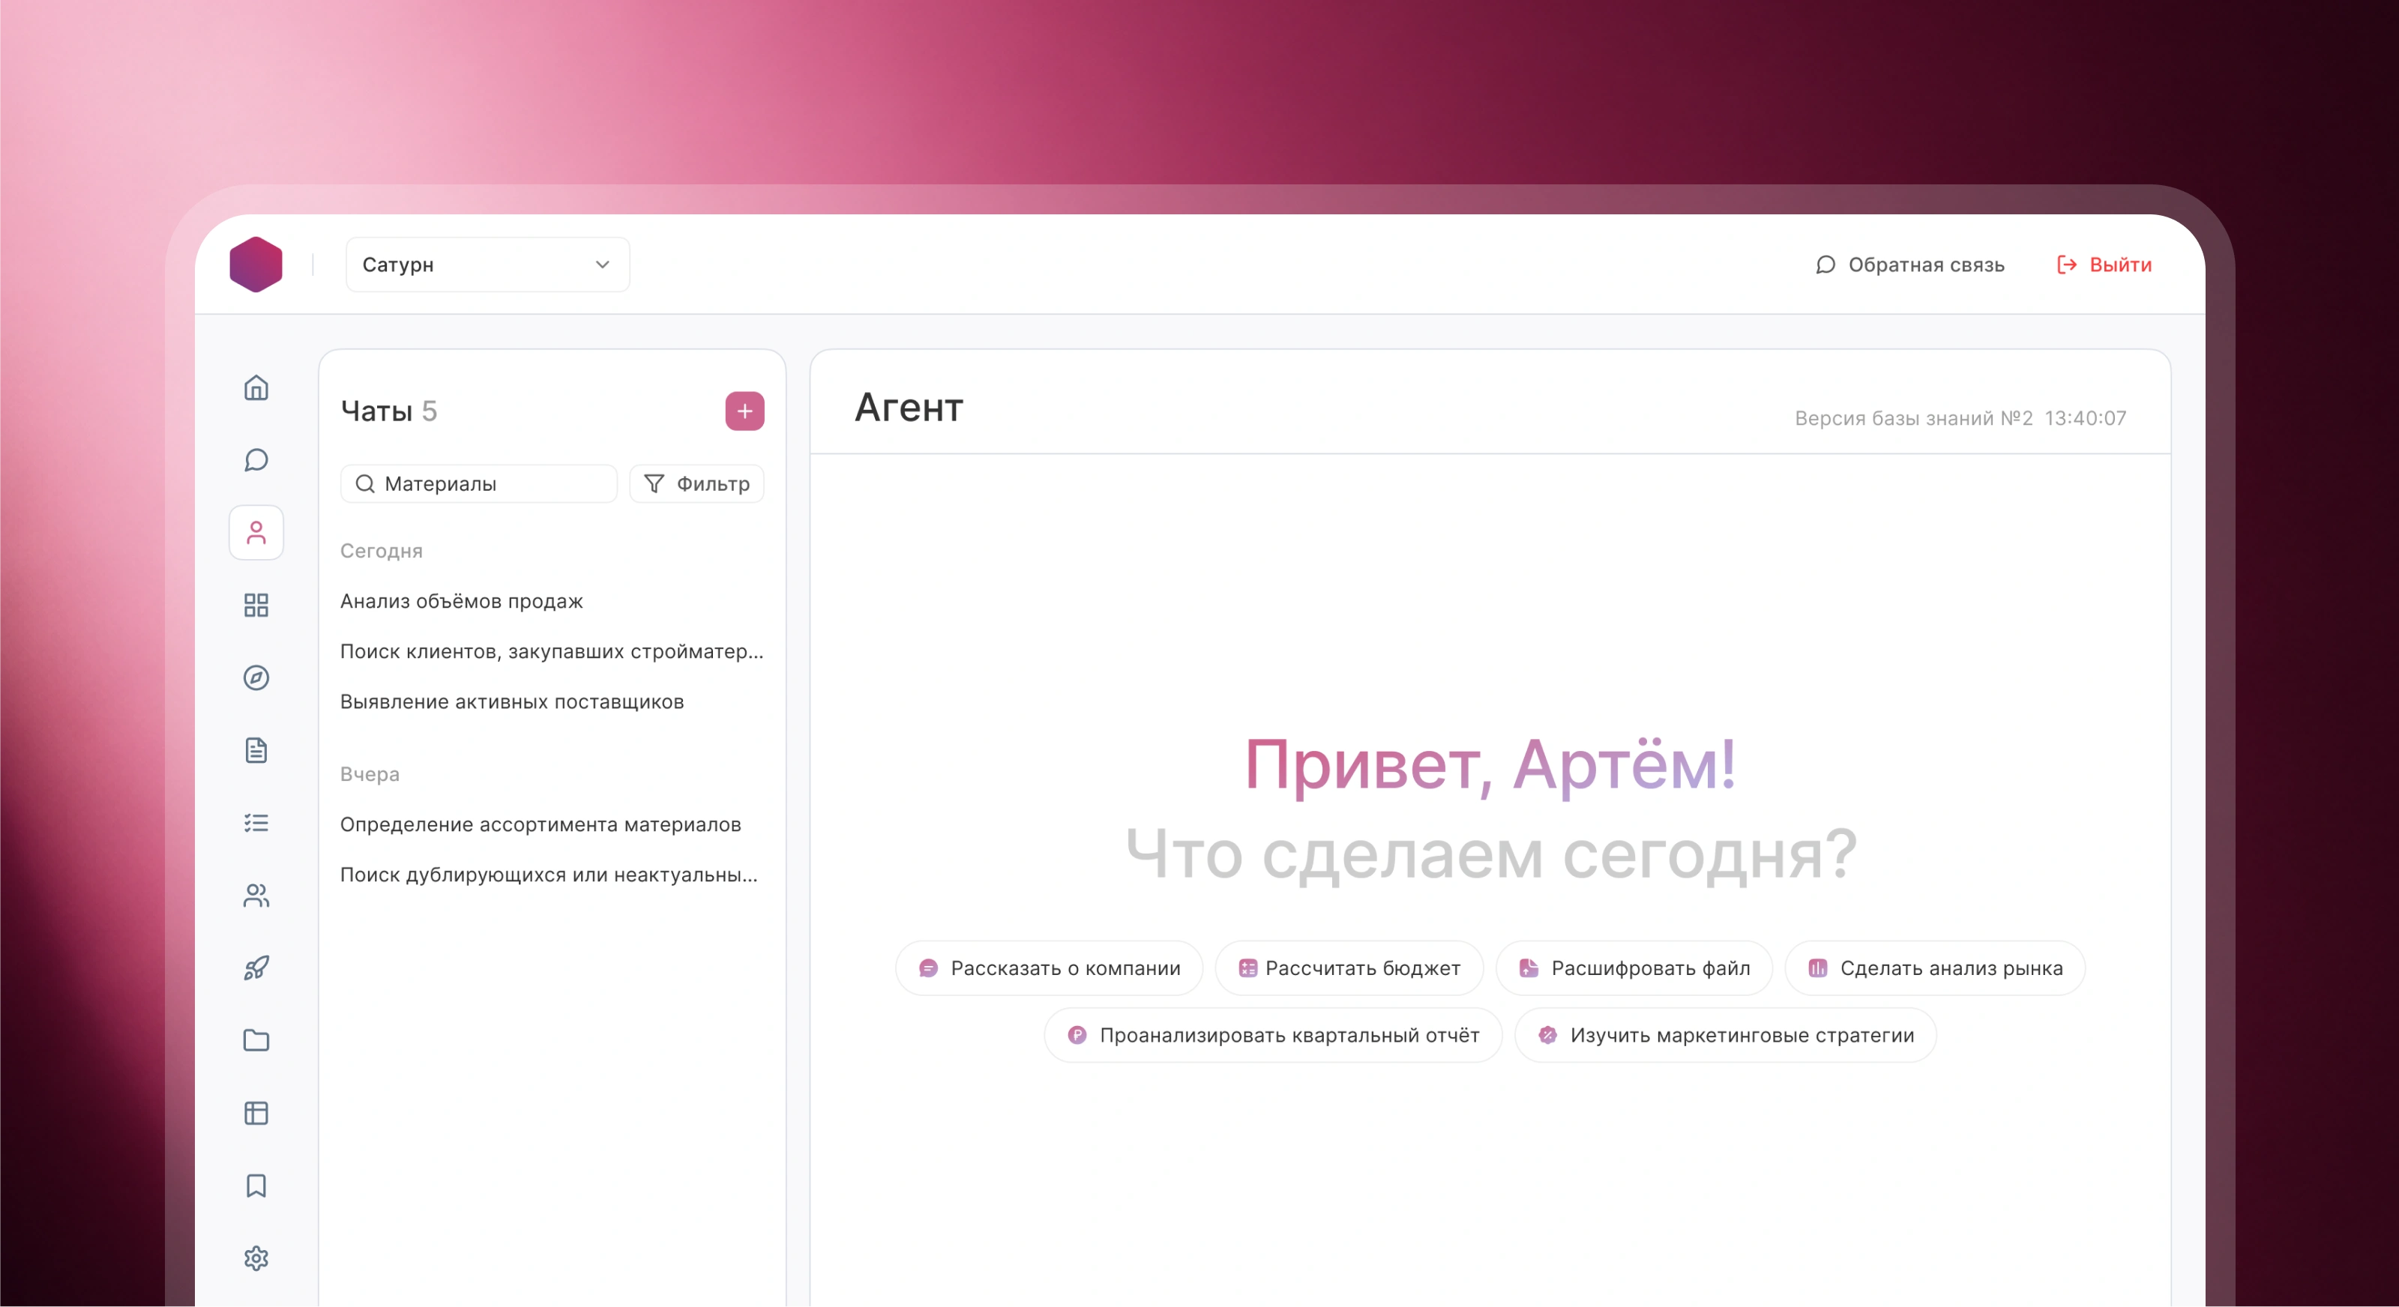Create a new chat with plus button
2399x1307 pixels.
(x=745, y=411)
